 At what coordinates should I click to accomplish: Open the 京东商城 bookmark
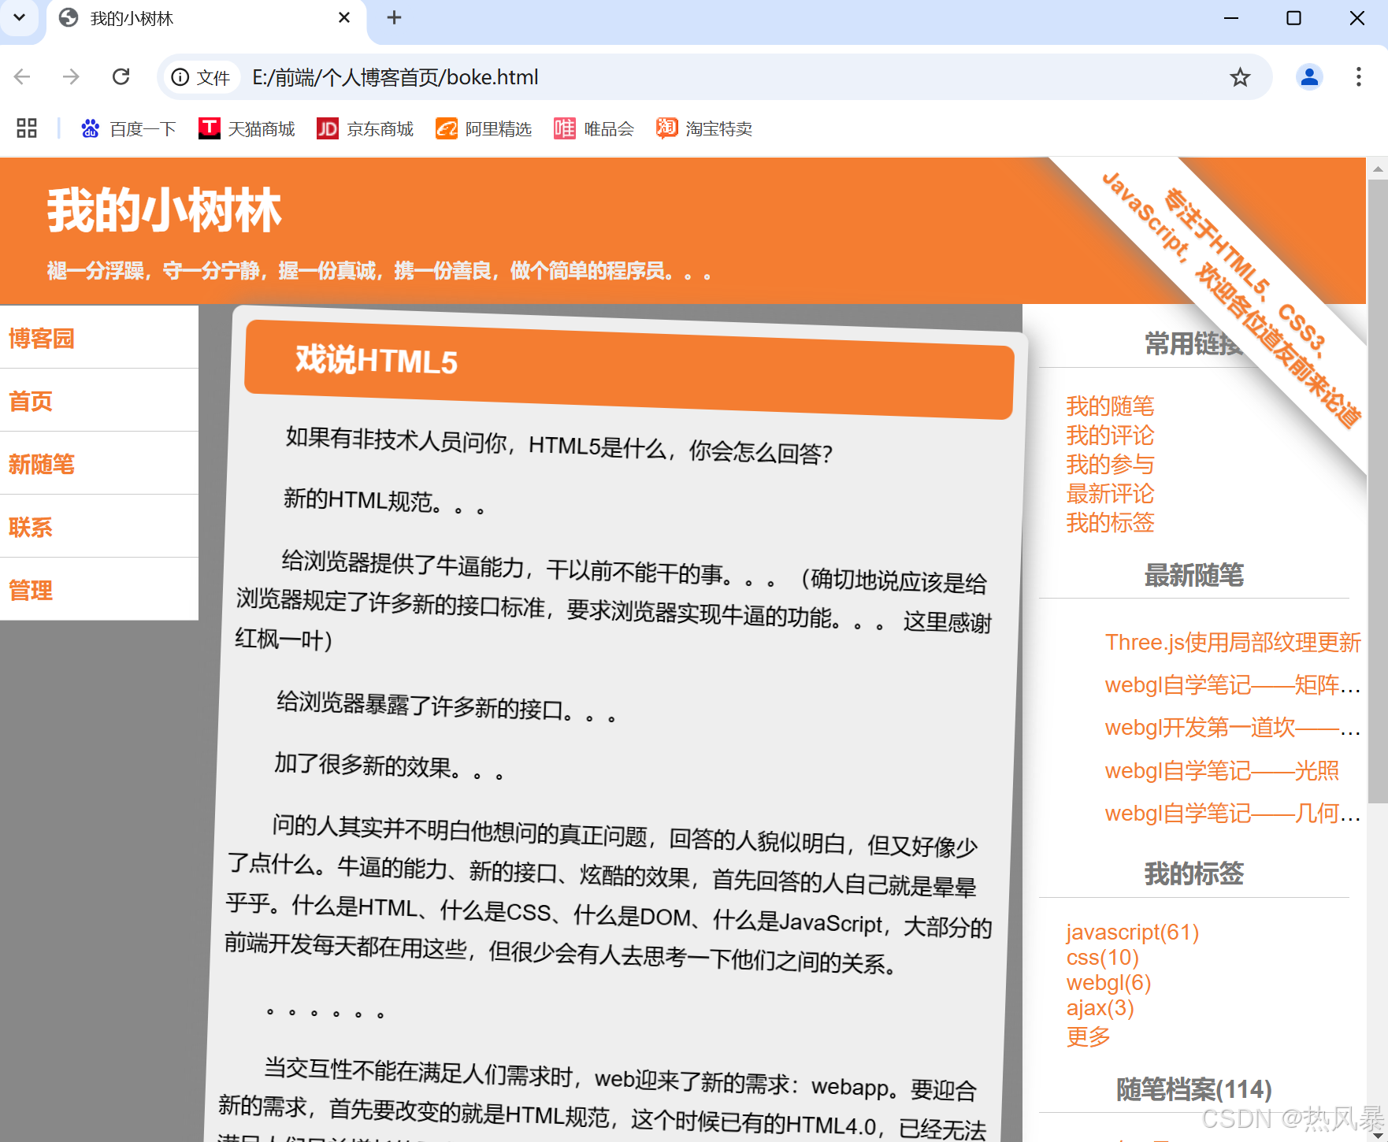tap(366, 128)
